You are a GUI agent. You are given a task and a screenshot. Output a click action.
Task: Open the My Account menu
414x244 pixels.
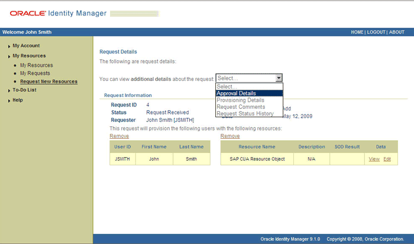(x=26, y=45)
